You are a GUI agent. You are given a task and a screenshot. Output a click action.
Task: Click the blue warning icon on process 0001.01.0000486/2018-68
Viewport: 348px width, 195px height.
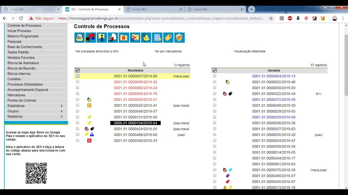click(92, 135)
